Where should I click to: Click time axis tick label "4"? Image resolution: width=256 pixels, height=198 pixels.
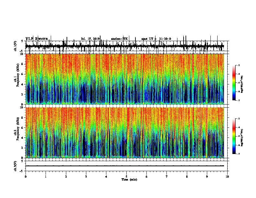(106, 177)
